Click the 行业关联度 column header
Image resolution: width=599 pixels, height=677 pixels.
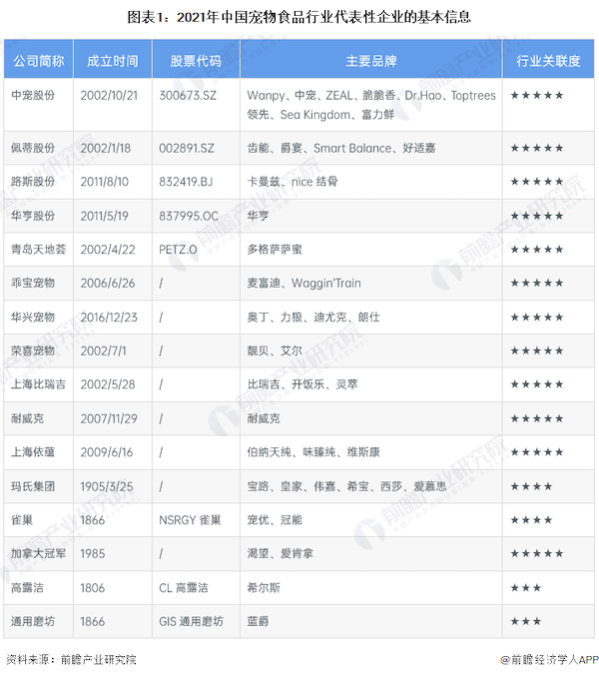point(548,61)
